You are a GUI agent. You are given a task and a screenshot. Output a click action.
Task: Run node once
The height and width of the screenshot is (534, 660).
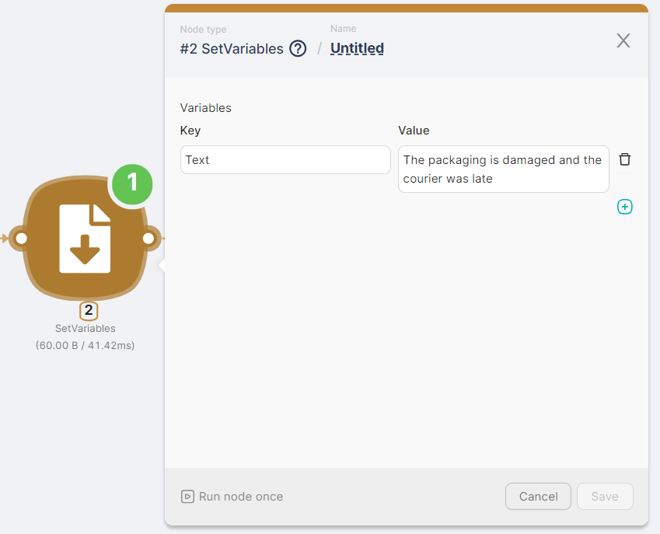pyautogui.click(x=232, y=497)
